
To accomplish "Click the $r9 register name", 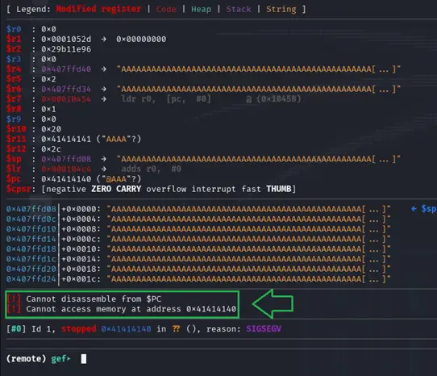I will pos(14,119).
